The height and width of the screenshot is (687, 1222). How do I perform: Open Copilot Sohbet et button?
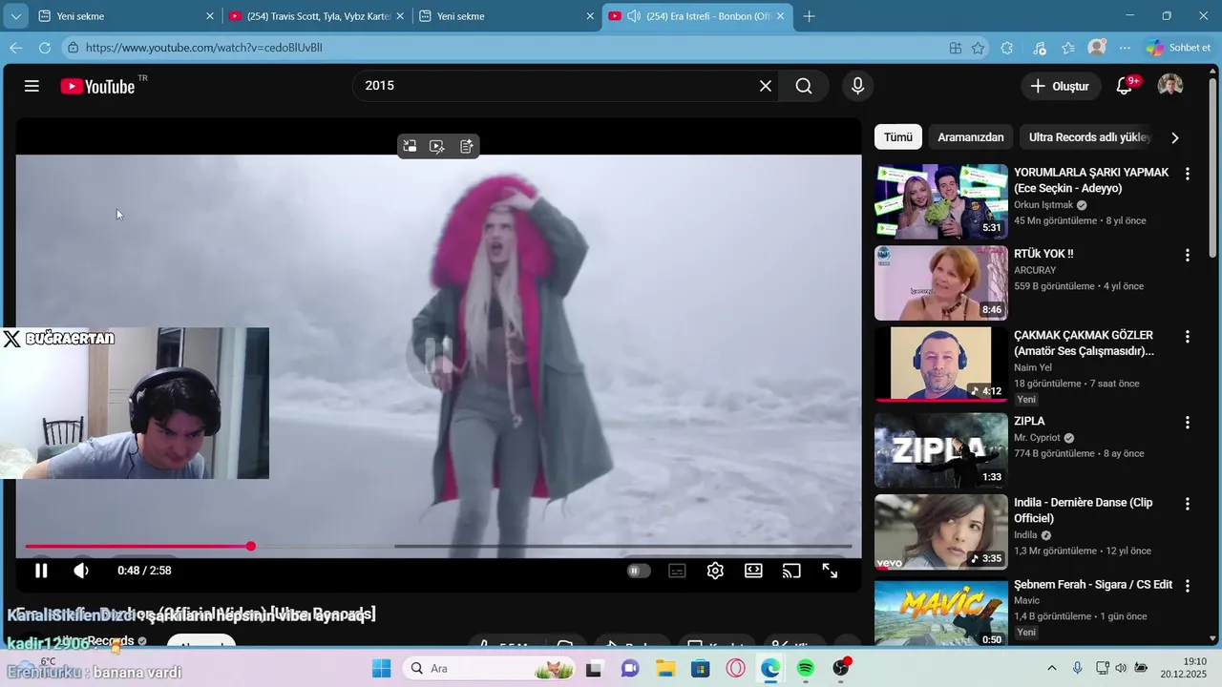(x=1179, y=48)
